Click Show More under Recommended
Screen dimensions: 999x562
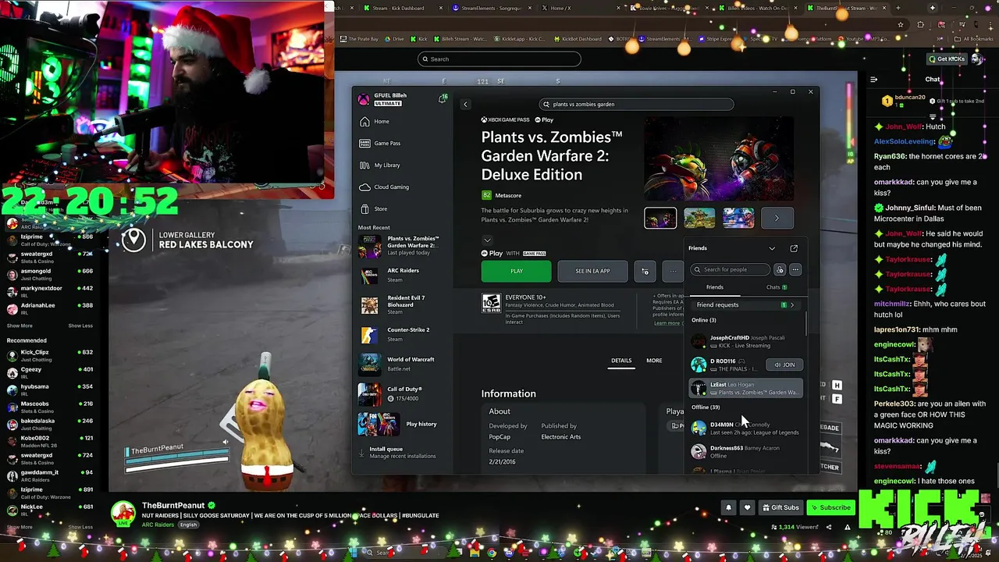(20, 527)
